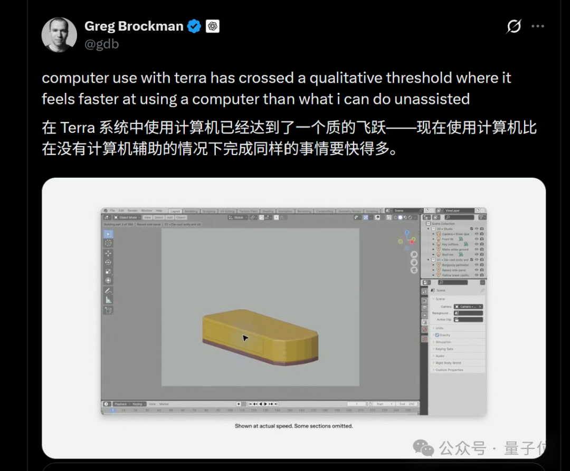Open the Object Mode dropdown
The image size is (570, 471).
click(127, 217)
